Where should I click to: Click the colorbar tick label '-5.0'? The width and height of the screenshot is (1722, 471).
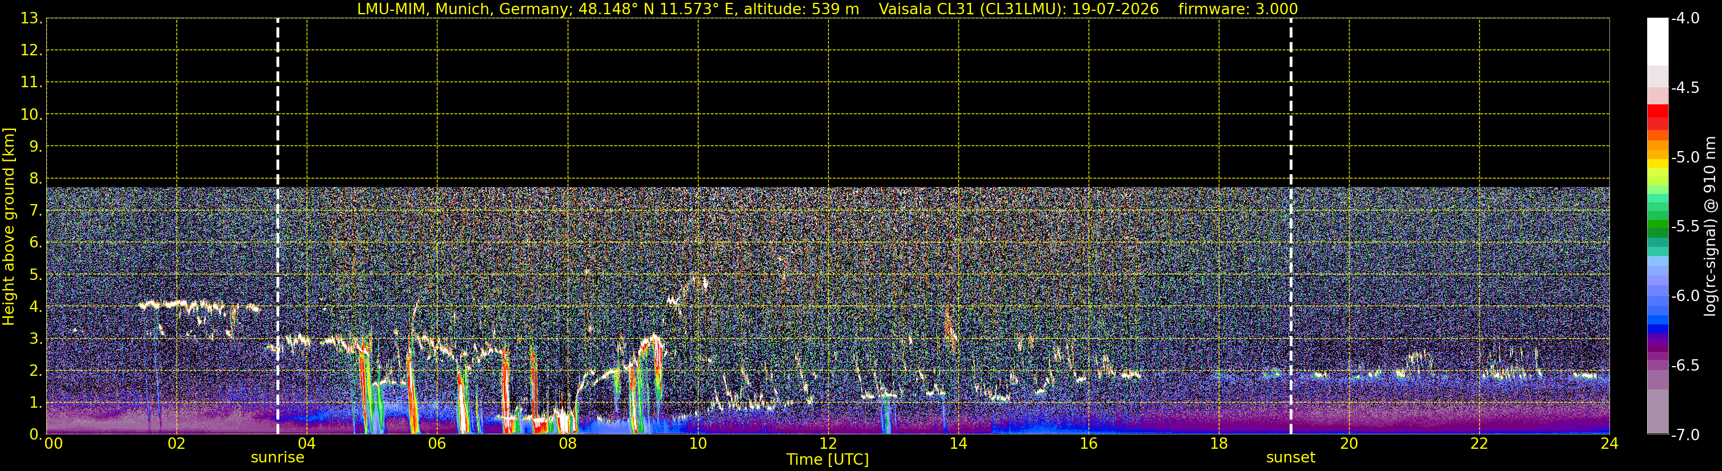coord(1684,157)
